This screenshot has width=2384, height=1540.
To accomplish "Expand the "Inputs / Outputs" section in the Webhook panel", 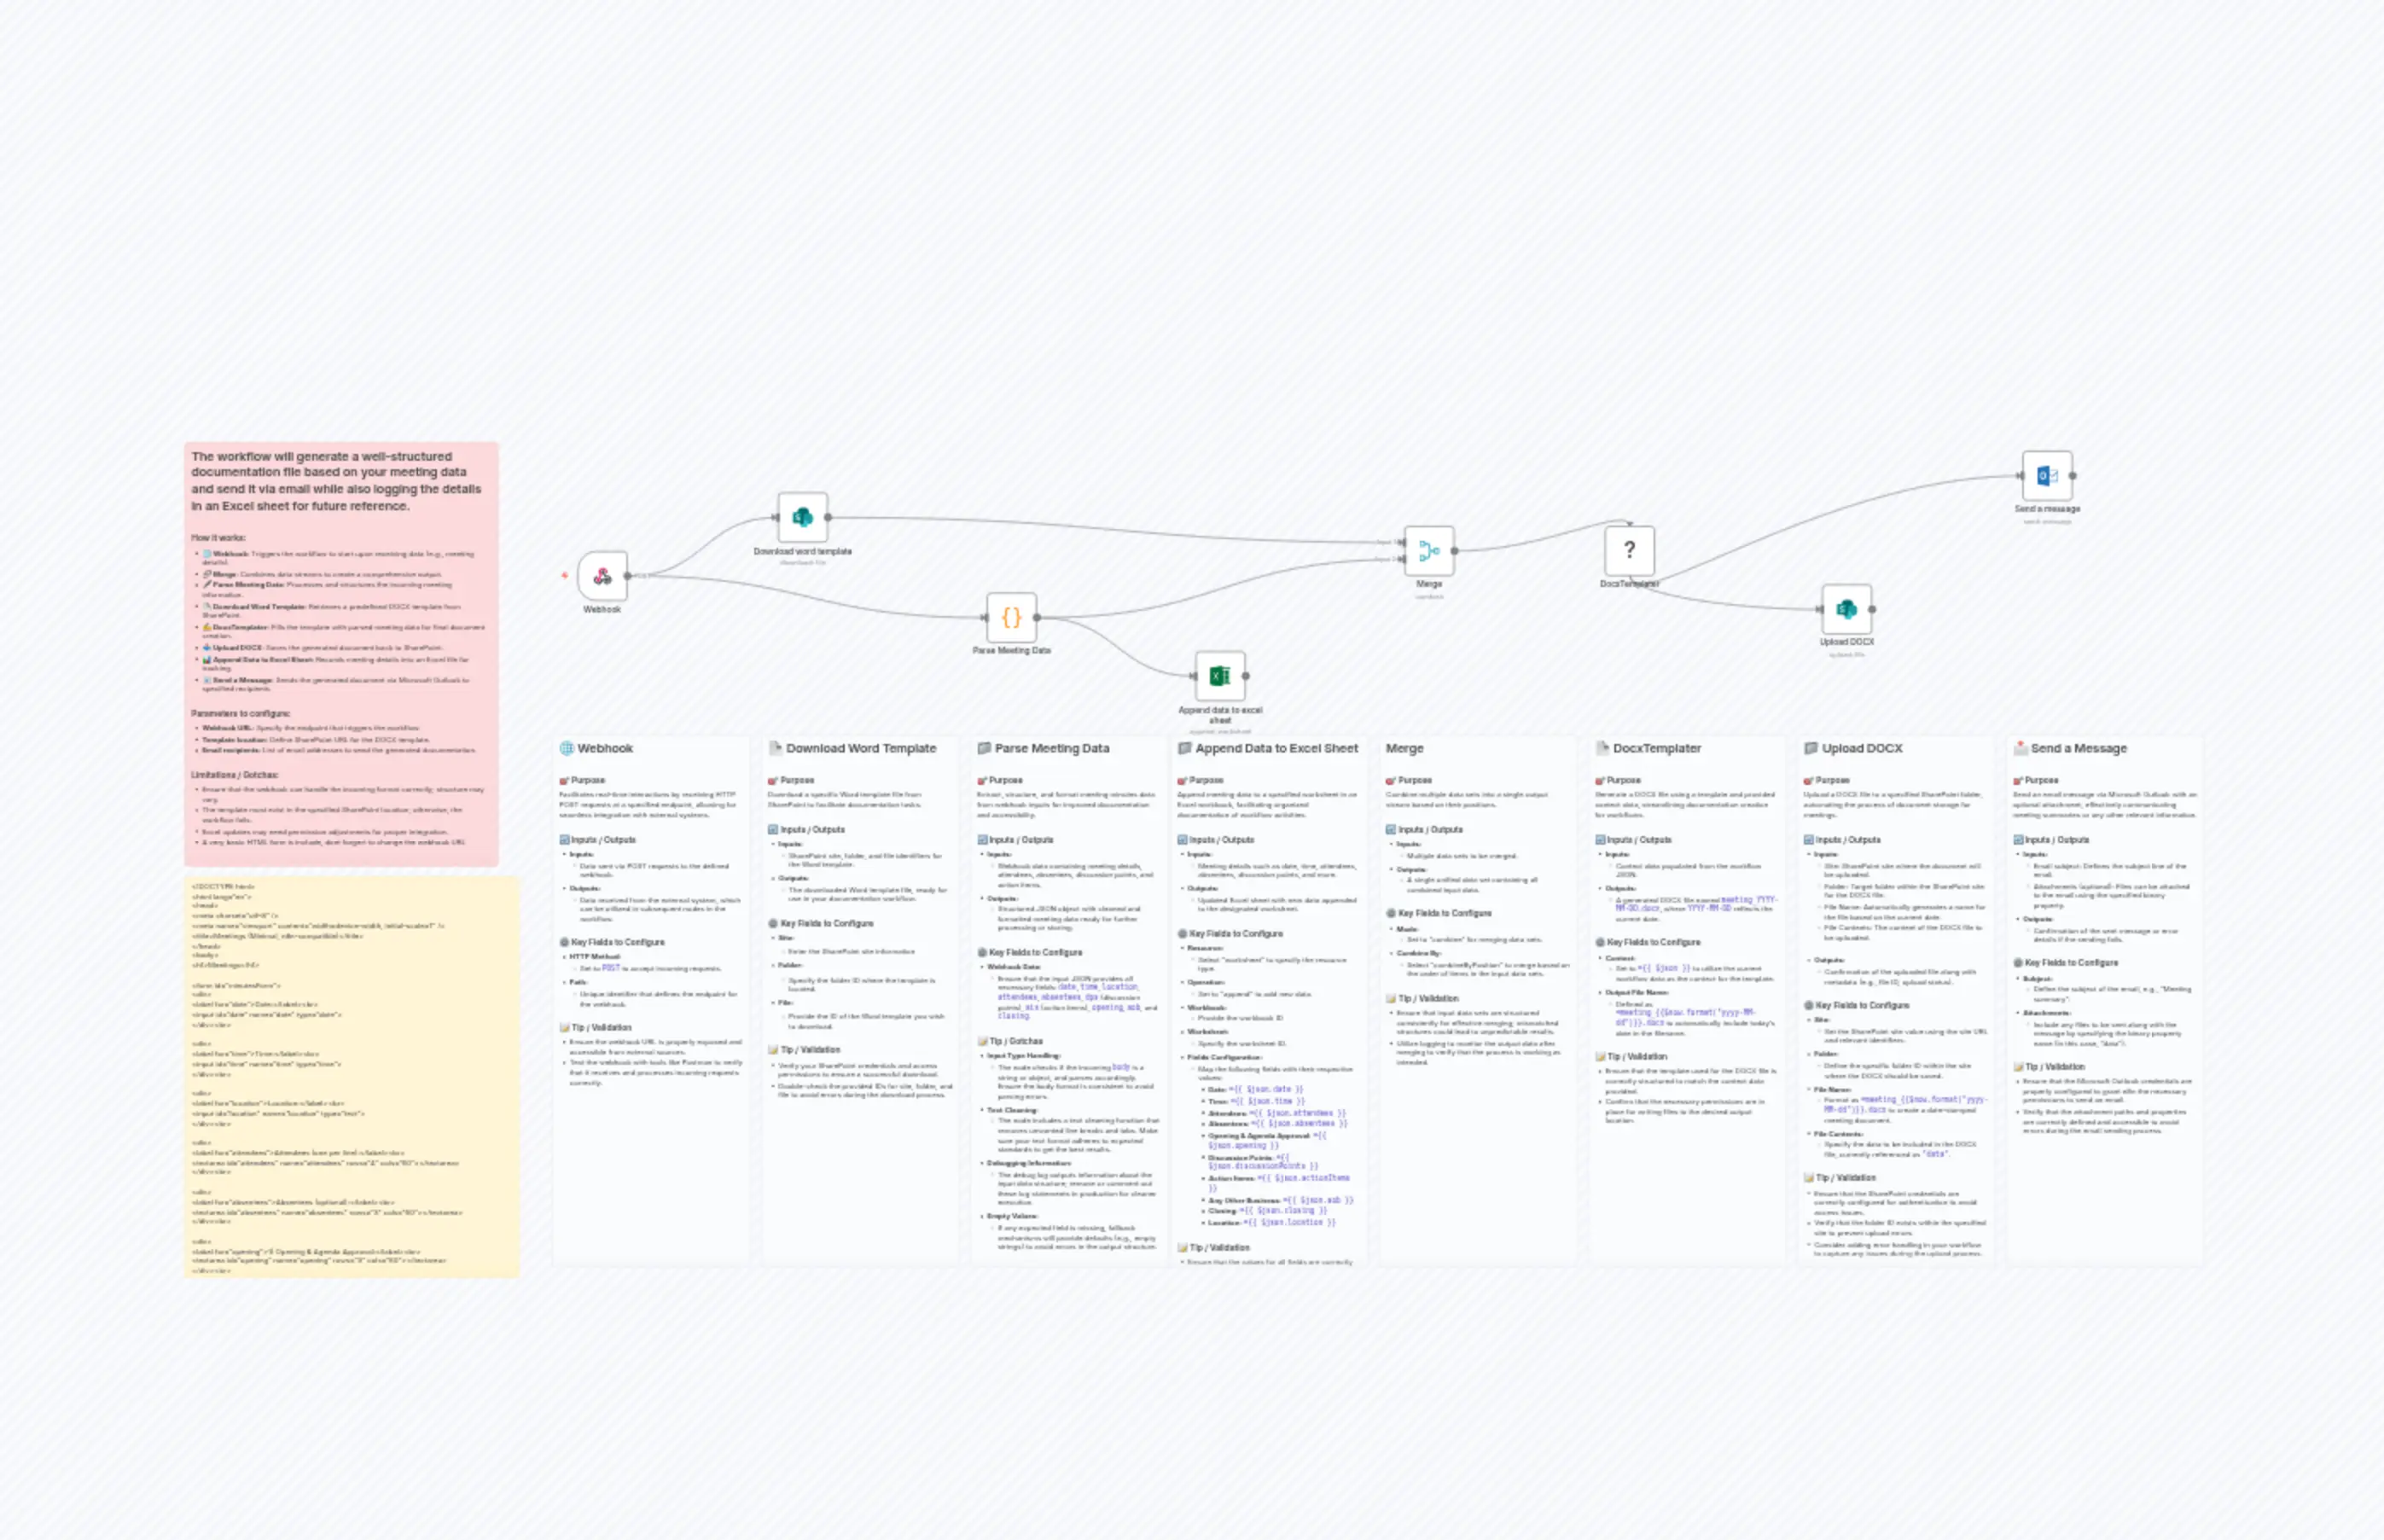I will tap(604, 839).
